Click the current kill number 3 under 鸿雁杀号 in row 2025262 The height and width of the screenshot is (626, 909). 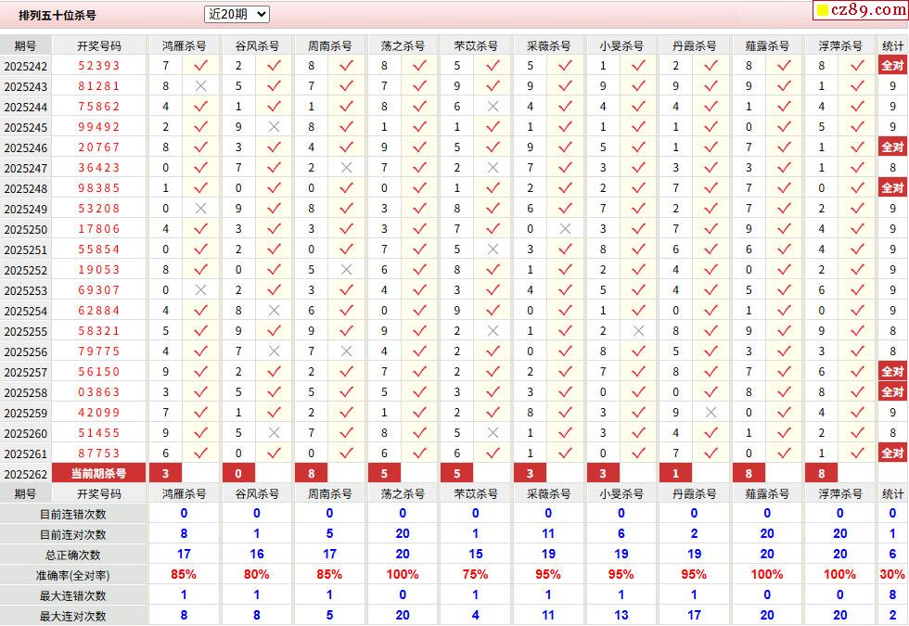tap(166, 474)
